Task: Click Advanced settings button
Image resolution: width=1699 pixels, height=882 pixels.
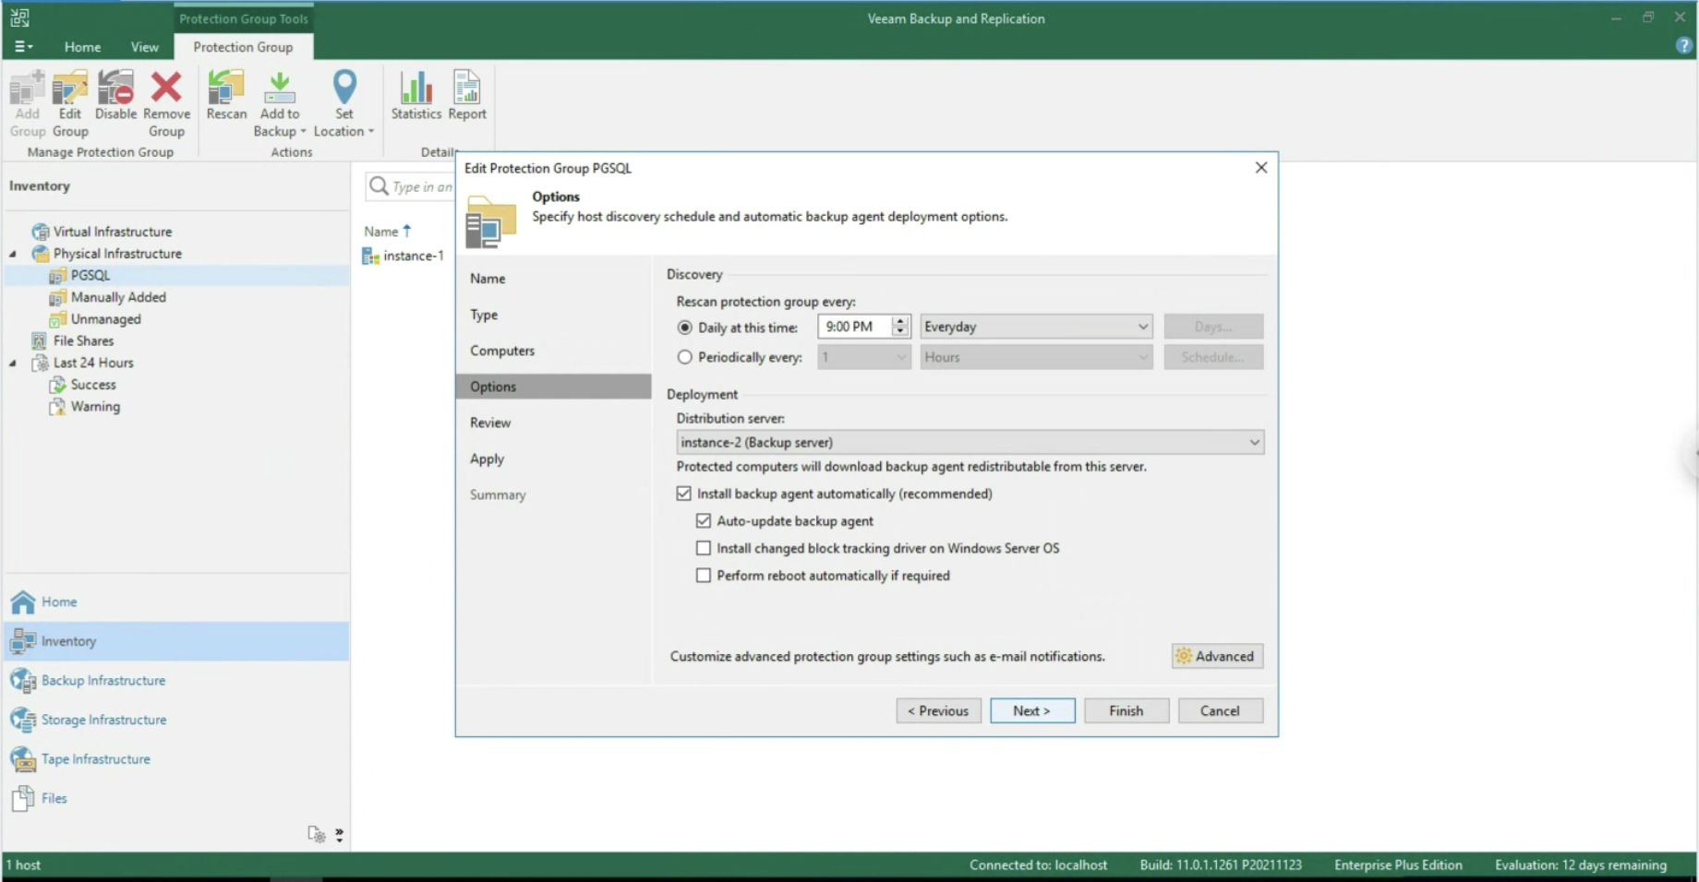Action: (x=1217, y=656)
